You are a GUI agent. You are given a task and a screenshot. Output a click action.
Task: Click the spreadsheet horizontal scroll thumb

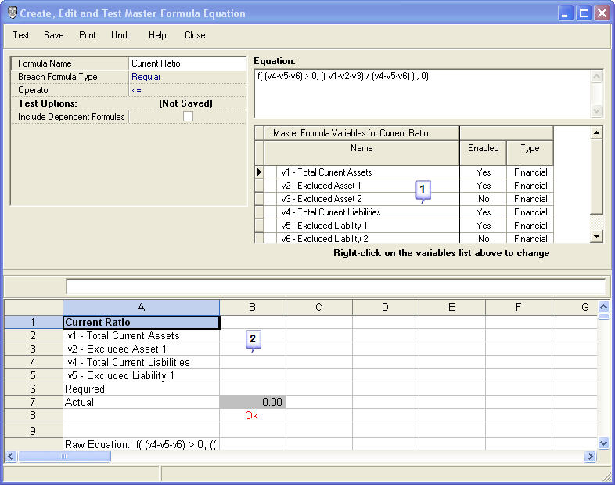[x=64, y=456]
